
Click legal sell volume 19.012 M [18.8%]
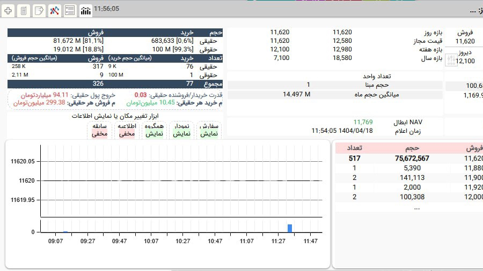(78, 49)
